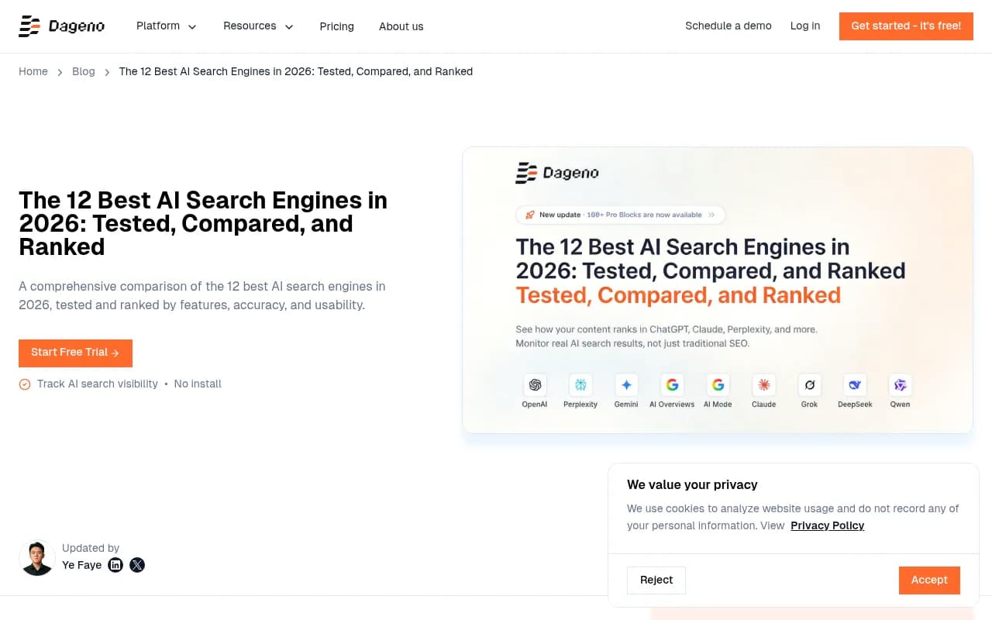Open Ye Faye's X profile icon
992x620 pixels.
tap(137, 565)
